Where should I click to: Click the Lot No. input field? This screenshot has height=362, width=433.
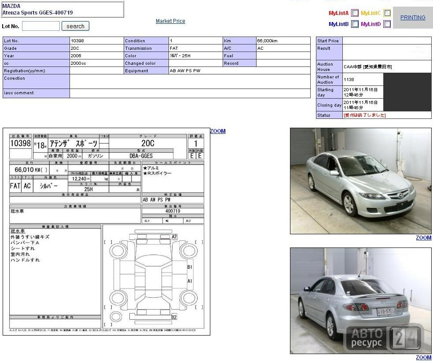tap(41, 26)
